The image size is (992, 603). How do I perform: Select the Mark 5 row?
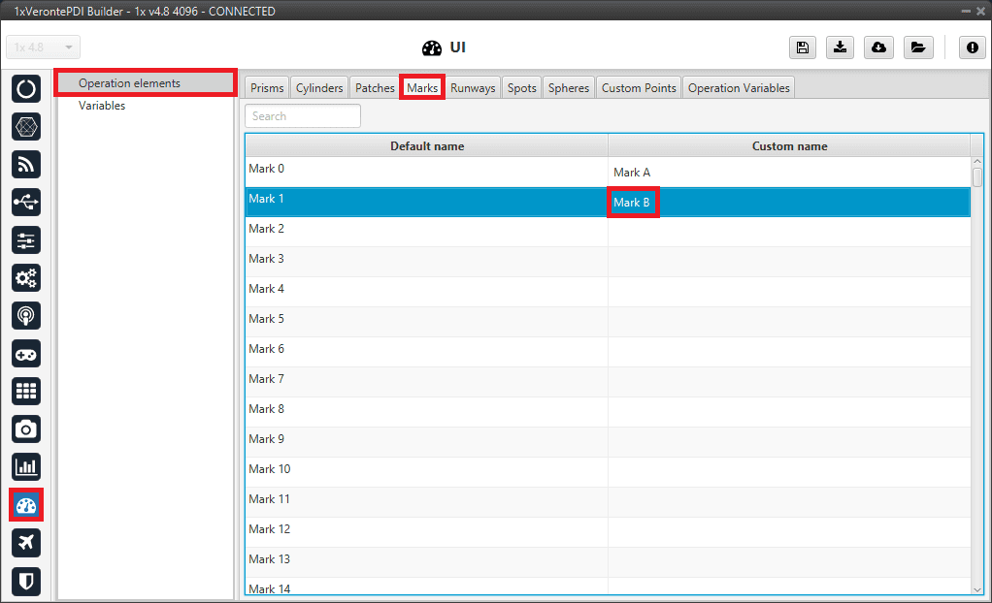(427, 319)
